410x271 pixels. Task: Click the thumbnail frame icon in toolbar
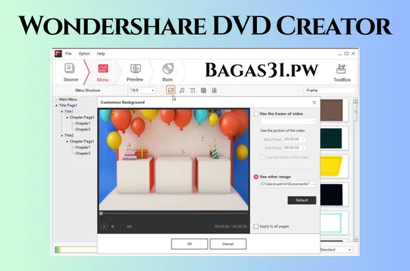[x=204, y=90]
